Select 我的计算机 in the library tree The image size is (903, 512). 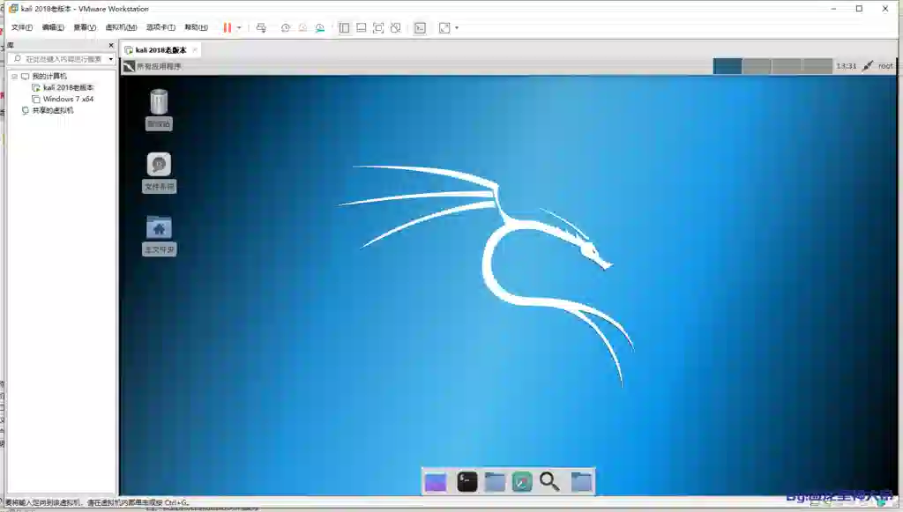[49, 76]
